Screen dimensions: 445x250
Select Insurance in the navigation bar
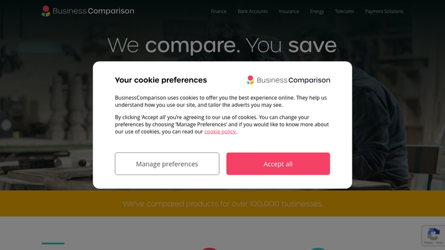[289, 11]
